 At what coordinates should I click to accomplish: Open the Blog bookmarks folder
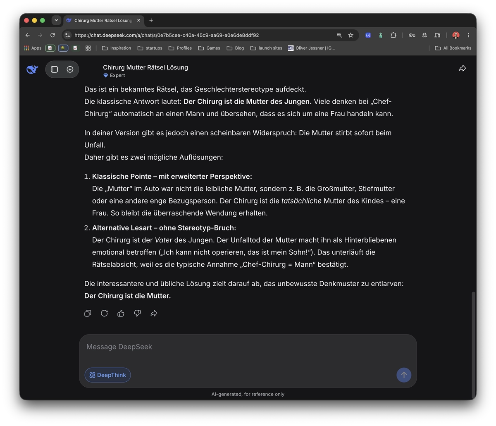(235, 48)
